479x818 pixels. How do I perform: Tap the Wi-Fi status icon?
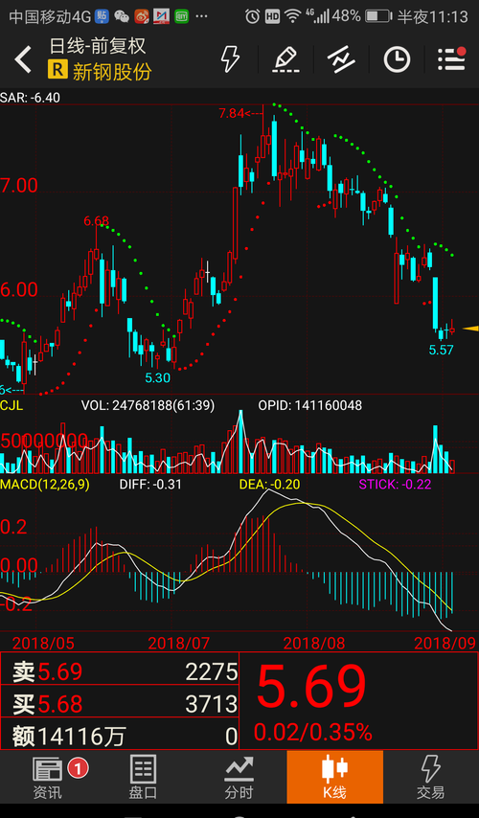[293, 16]
